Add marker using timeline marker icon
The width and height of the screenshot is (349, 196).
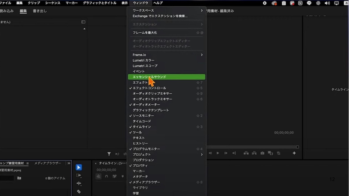122,176
